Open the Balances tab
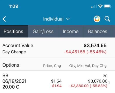The image size is (115, 93). 98,31
